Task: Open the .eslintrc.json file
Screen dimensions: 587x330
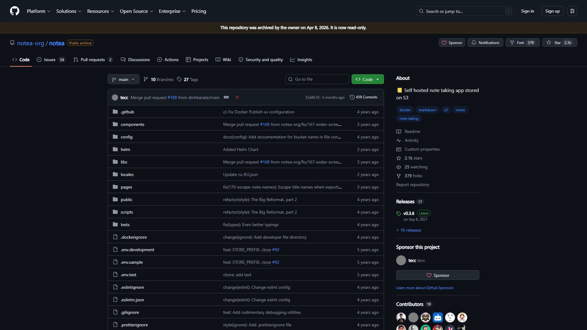Action: click(x=132, y=300)
